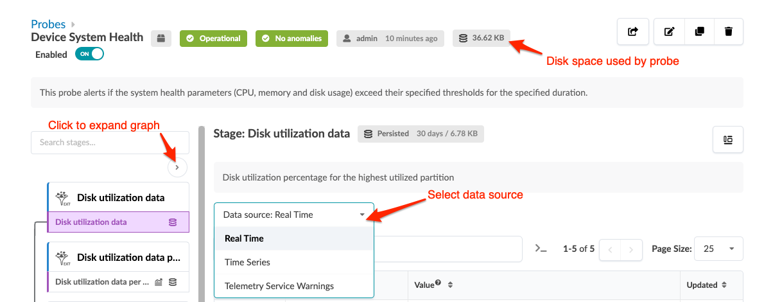Expand graph with the chevron button
Screen dimensions: 773x302
click(177, 167)
